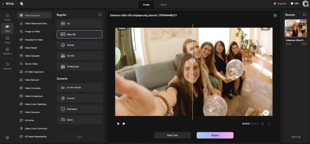Open Video Retouch tool
The image size is (310, 144).
35,80
